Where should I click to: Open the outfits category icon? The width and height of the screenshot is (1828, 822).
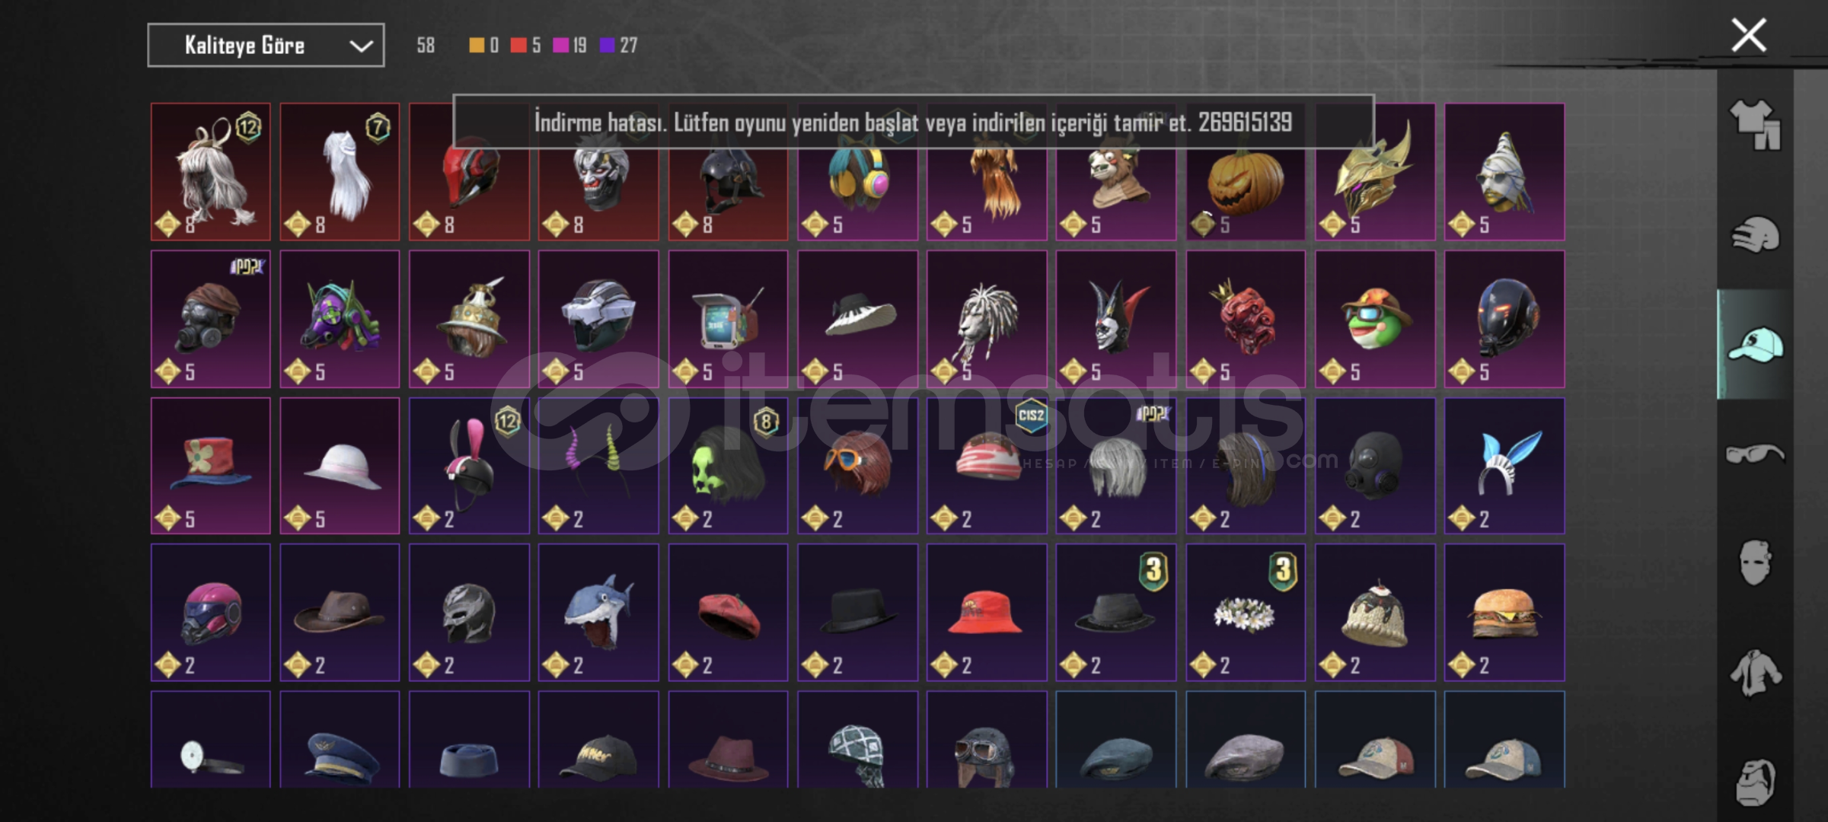point(1755,124)
